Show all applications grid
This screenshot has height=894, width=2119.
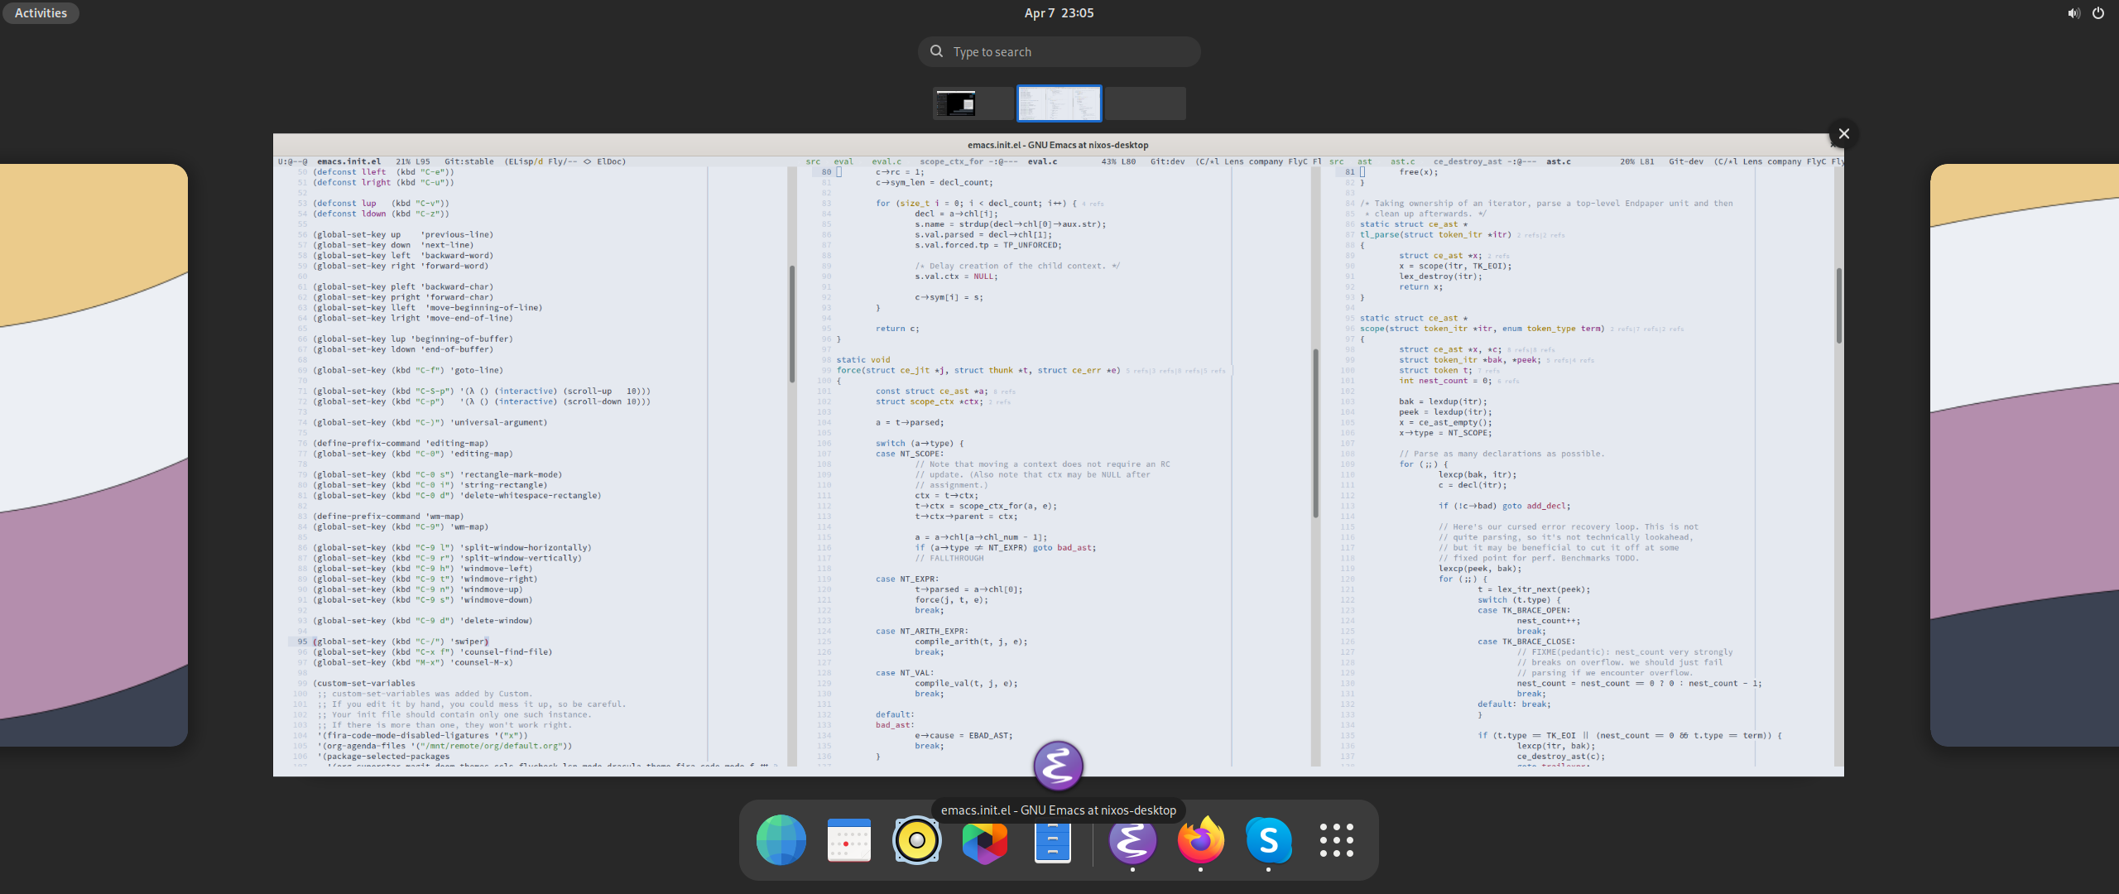point(1336,840)
